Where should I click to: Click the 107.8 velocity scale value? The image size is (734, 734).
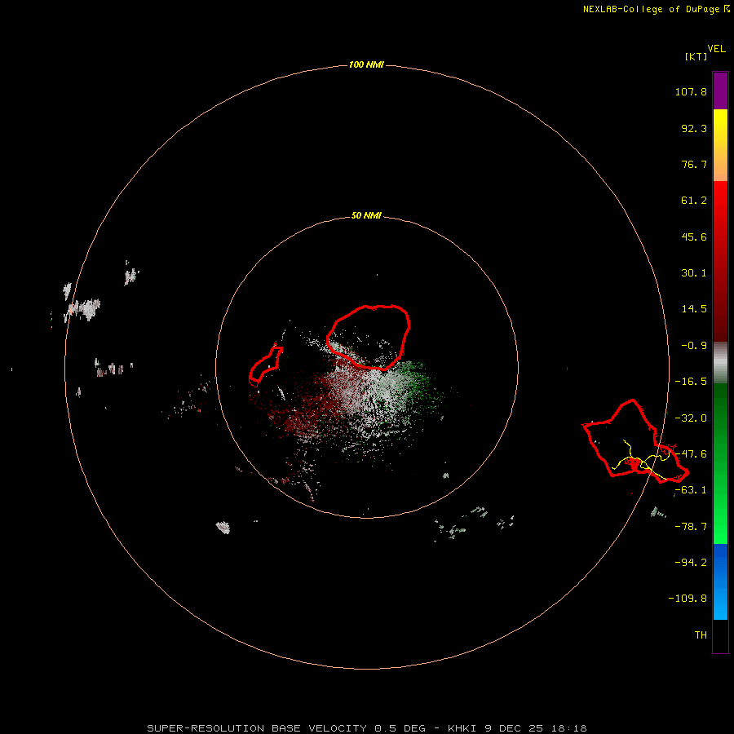tap(691, 91)
